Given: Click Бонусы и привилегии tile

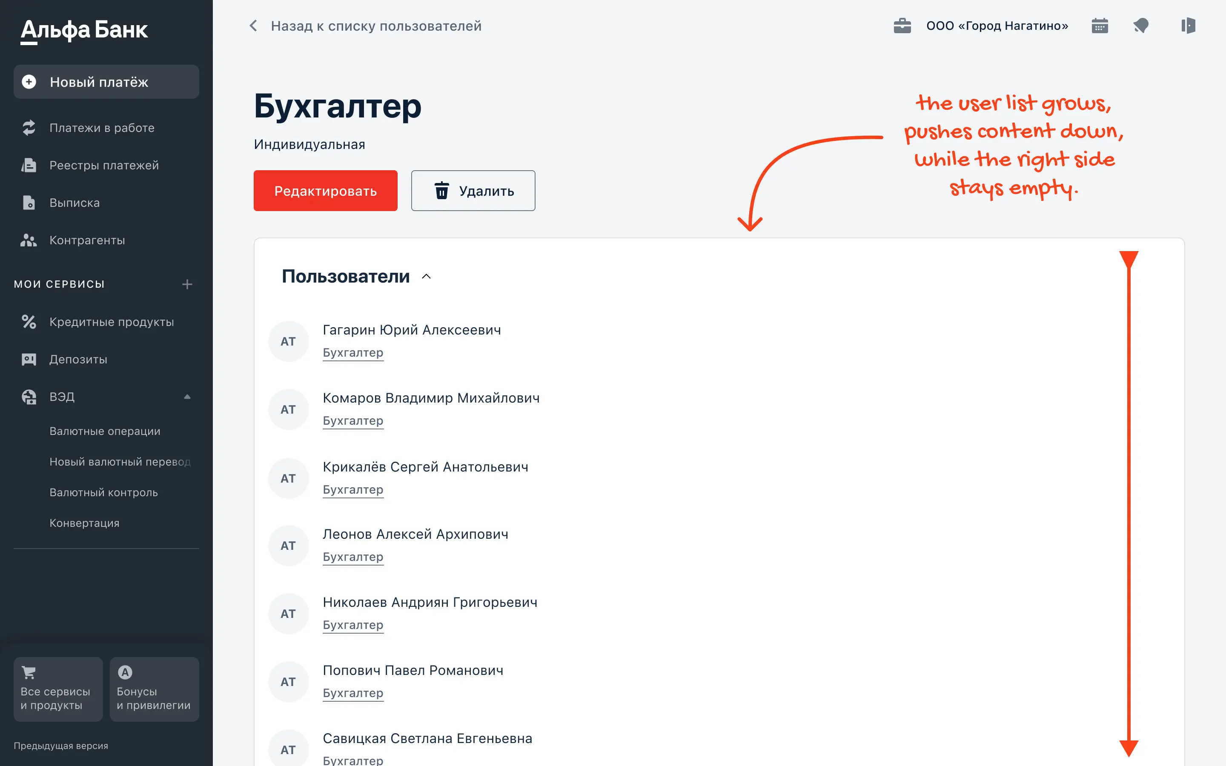Looking at the screenshot, I should (154, 689).
